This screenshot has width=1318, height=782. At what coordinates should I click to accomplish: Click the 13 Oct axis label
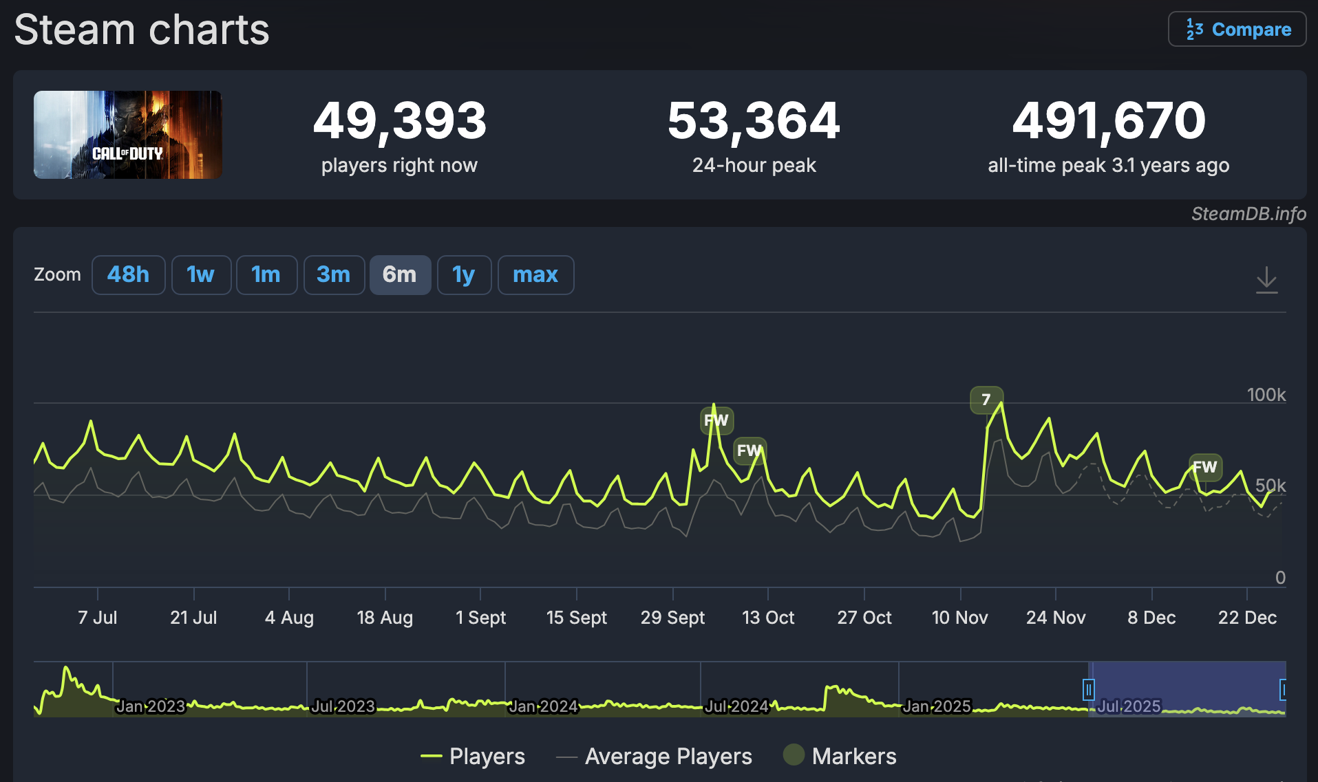pos(768,618)
